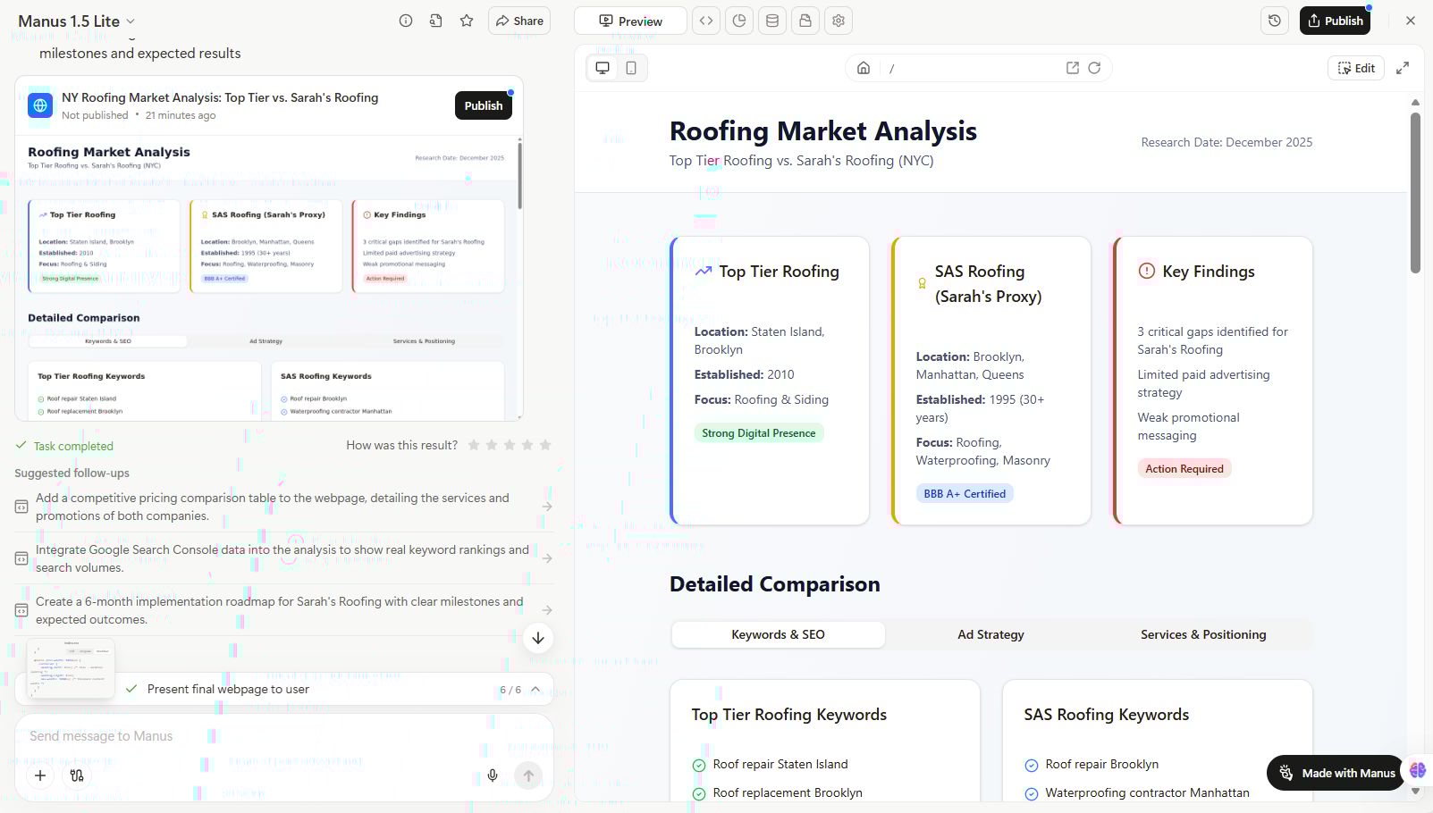The width and height of the screenshot is (1433, 813).
Task: Click the Task completed status
Action: coord(64,446)
